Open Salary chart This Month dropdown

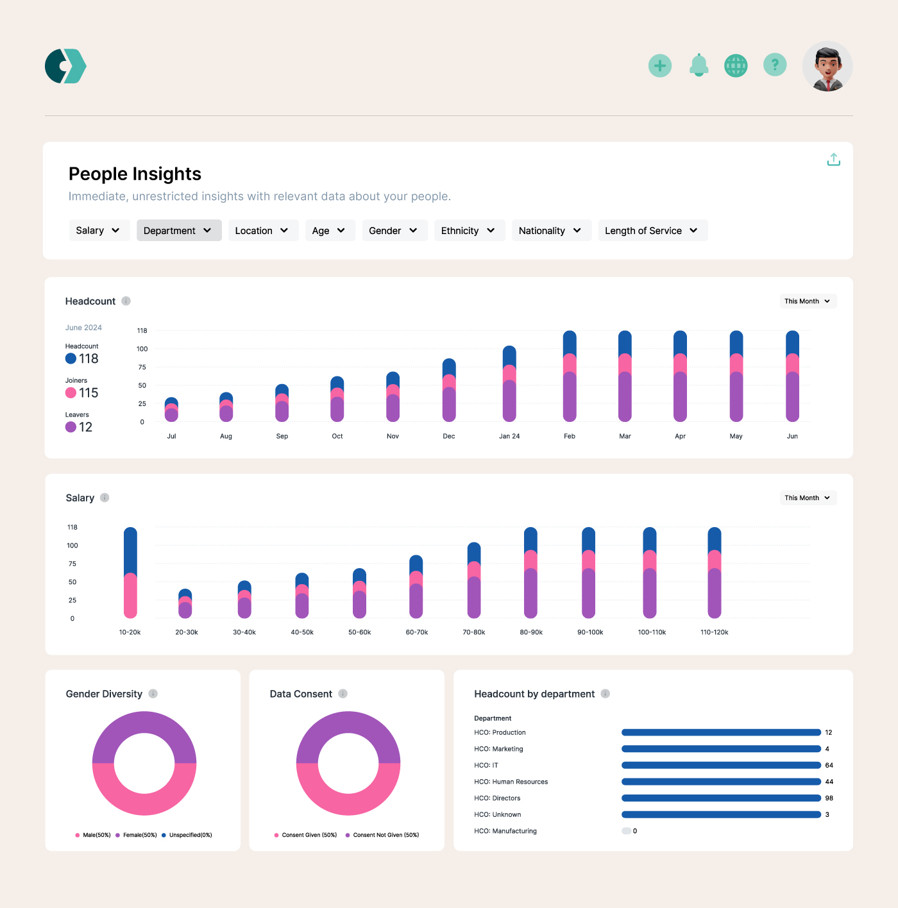click(808, 498)
